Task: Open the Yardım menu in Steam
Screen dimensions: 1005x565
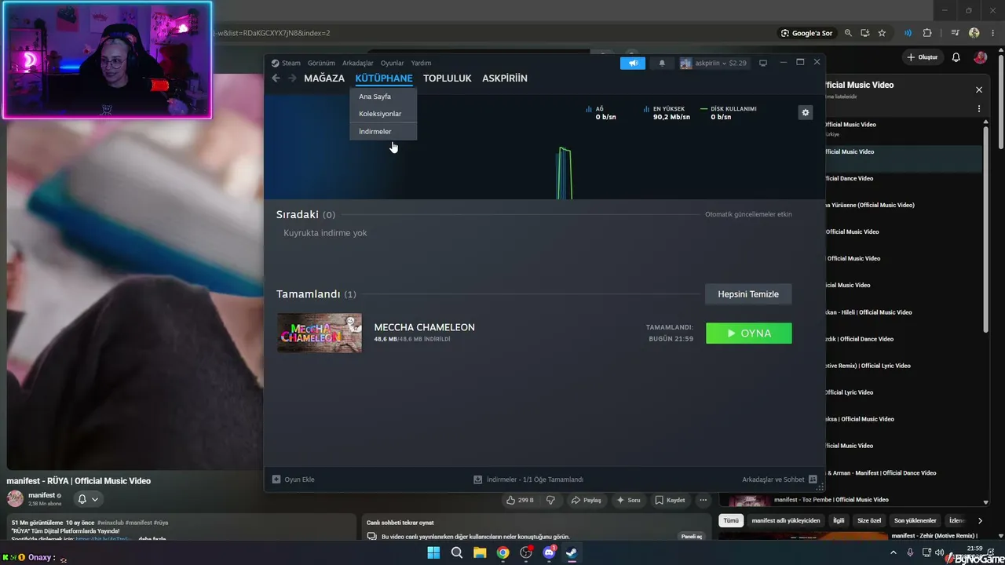Action: 421,63
